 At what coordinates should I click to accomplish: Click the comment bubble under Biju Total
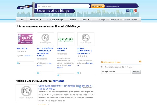[x=18, y=63]
